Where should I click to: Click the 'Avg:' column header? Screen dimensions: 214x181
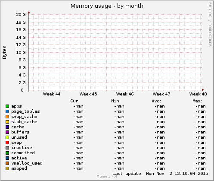pos(156,101)
